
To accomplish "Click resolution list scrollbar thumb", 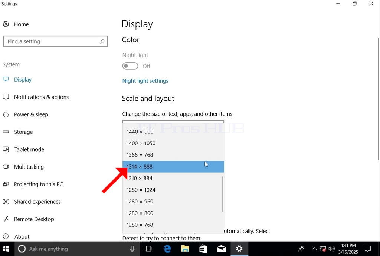I will 223,194.
